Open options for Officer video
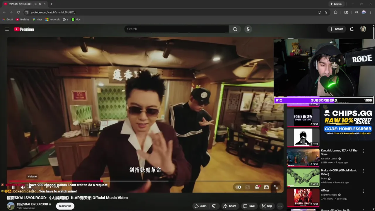 [x=364, y=191]
